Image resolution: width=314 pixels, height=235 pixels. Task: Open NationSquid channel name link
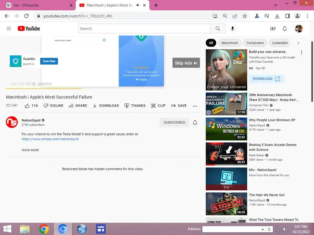(31, 120)
